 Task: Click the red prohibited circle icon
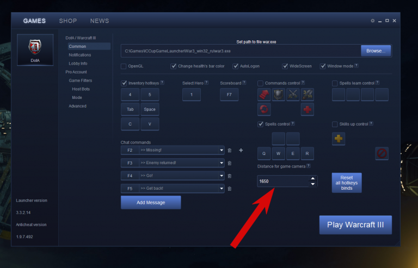tap(382, 153)
